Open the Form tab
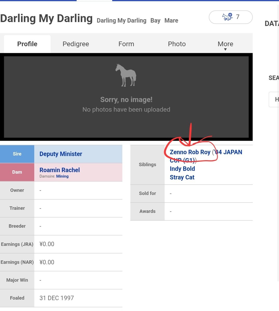This screenshot has height=311, width=279. [x=126, y=44]
